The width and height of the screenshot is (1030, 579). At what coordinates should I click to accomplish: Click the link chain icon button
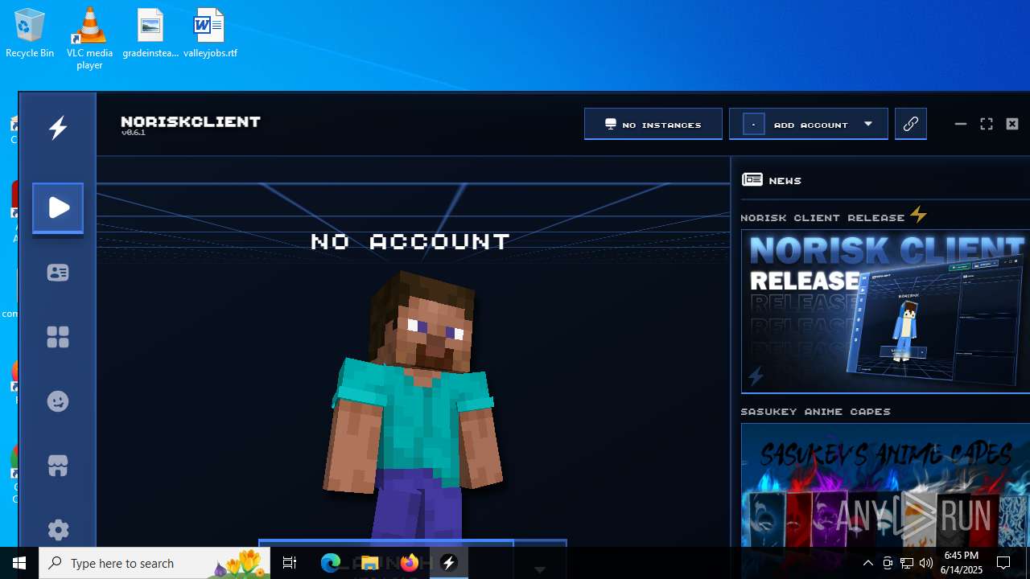click(911, 124)
